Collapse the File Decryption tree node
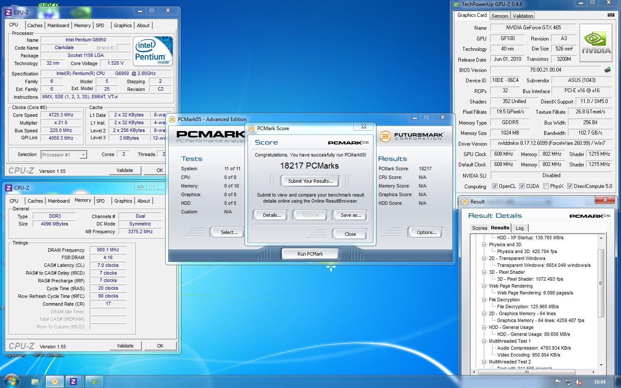 pos(484,300)
